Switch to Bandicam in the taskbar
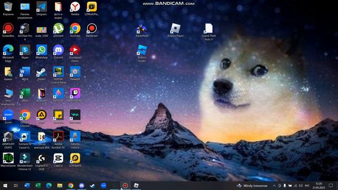The image size is (338, 190). pyautogui.click(x=125, y=185)
